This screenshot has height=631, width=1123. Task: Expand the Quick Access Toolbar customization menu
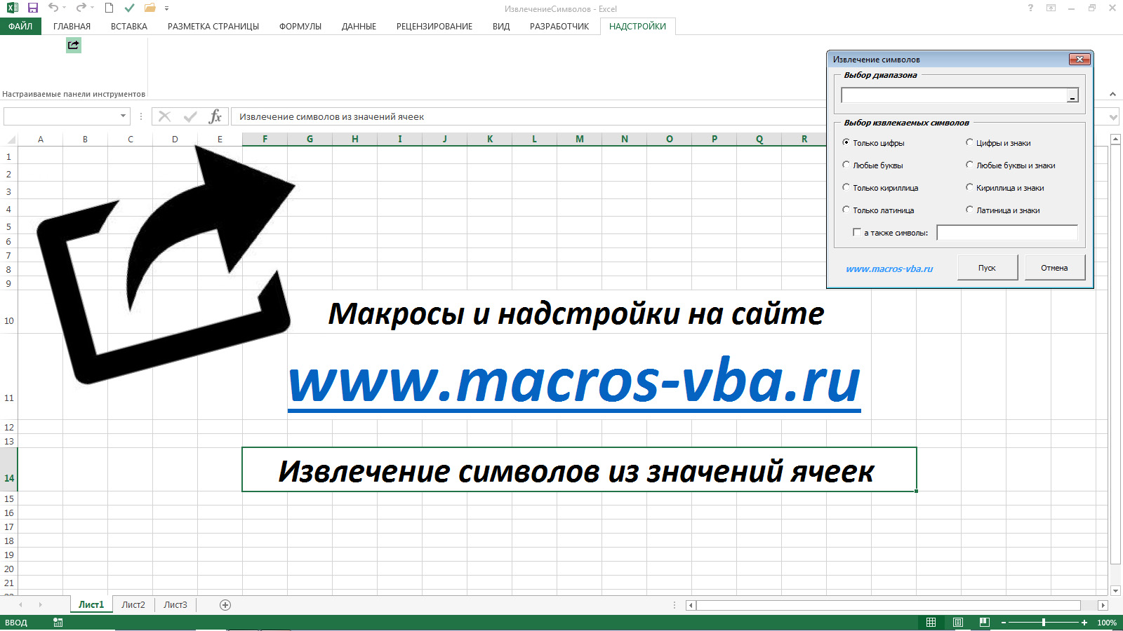[x=166, y=9]
